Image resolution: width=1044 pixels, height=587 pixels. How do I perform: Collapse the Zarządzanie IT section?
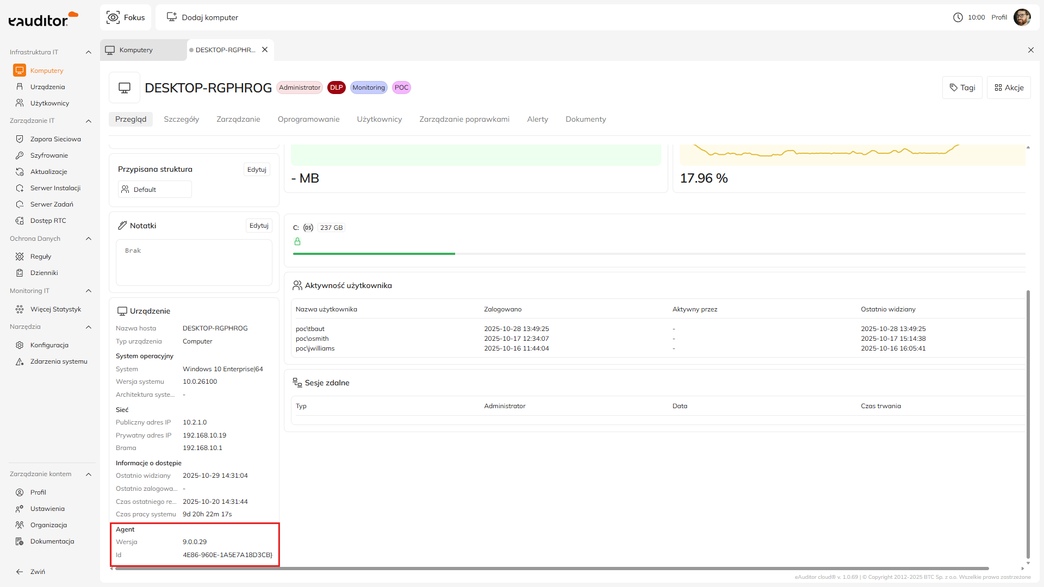(x=89, y=121)
